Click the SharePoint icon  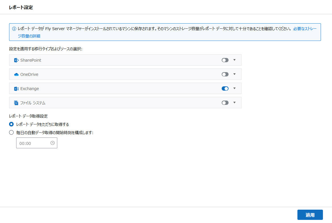click(x=16, y=60)
